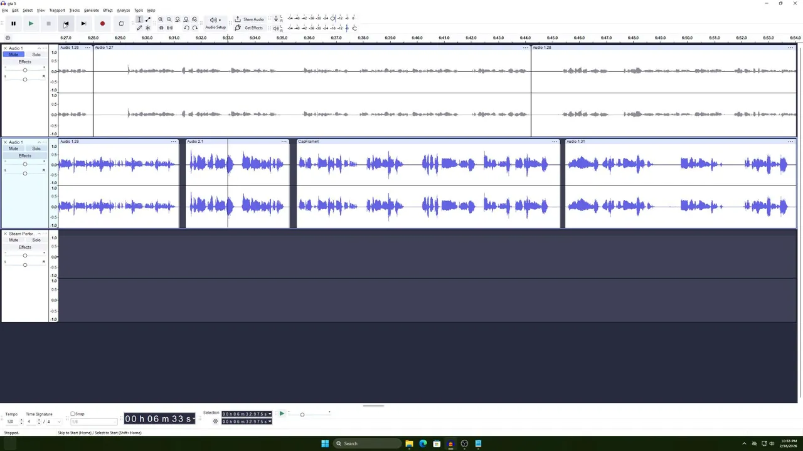Click the speaker playback meter icon
803x451 pixels.
click(x=276, y=28)
